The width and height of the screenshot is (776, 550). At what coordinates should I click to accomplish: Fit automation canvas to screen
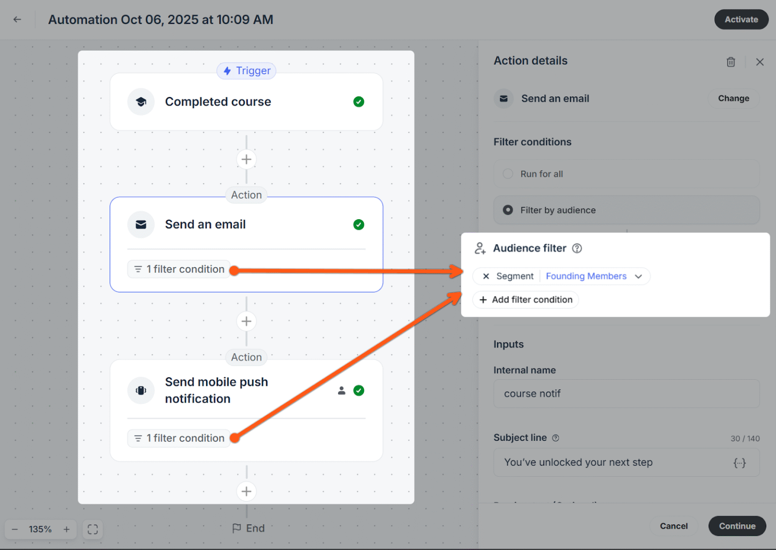pos(92,529)
